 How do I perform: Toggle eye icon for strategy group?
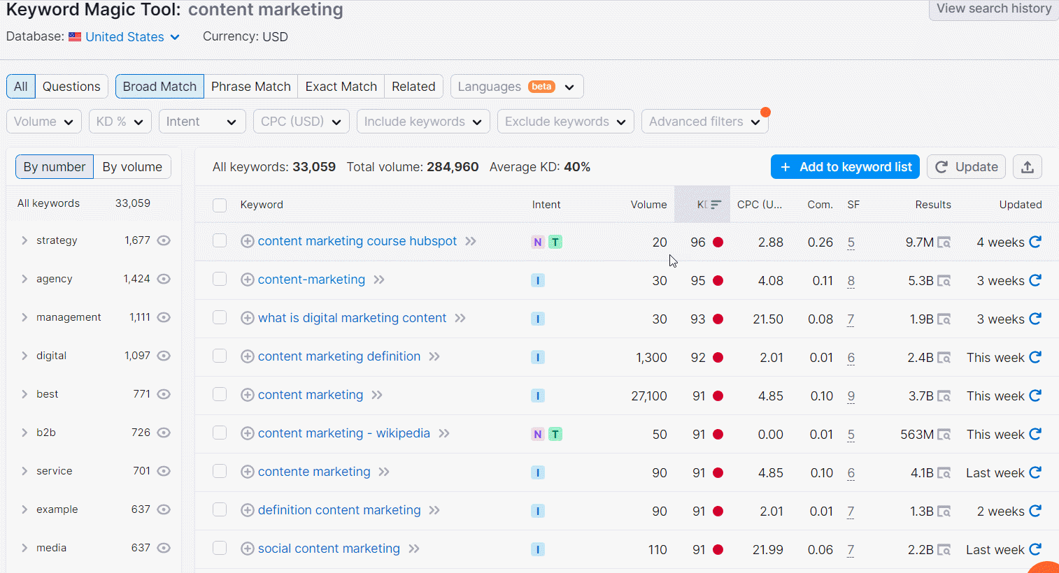tap(164, 240)
